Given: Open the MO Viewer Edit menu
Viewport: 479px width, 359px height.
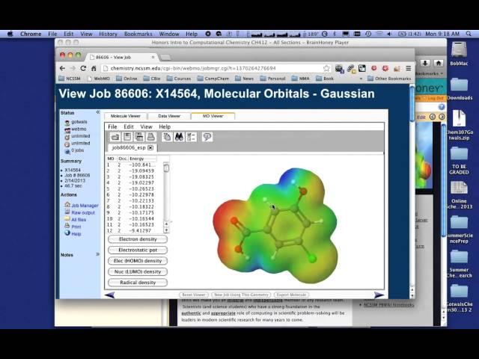Looking at the screenshot, I should pos(129,126).
